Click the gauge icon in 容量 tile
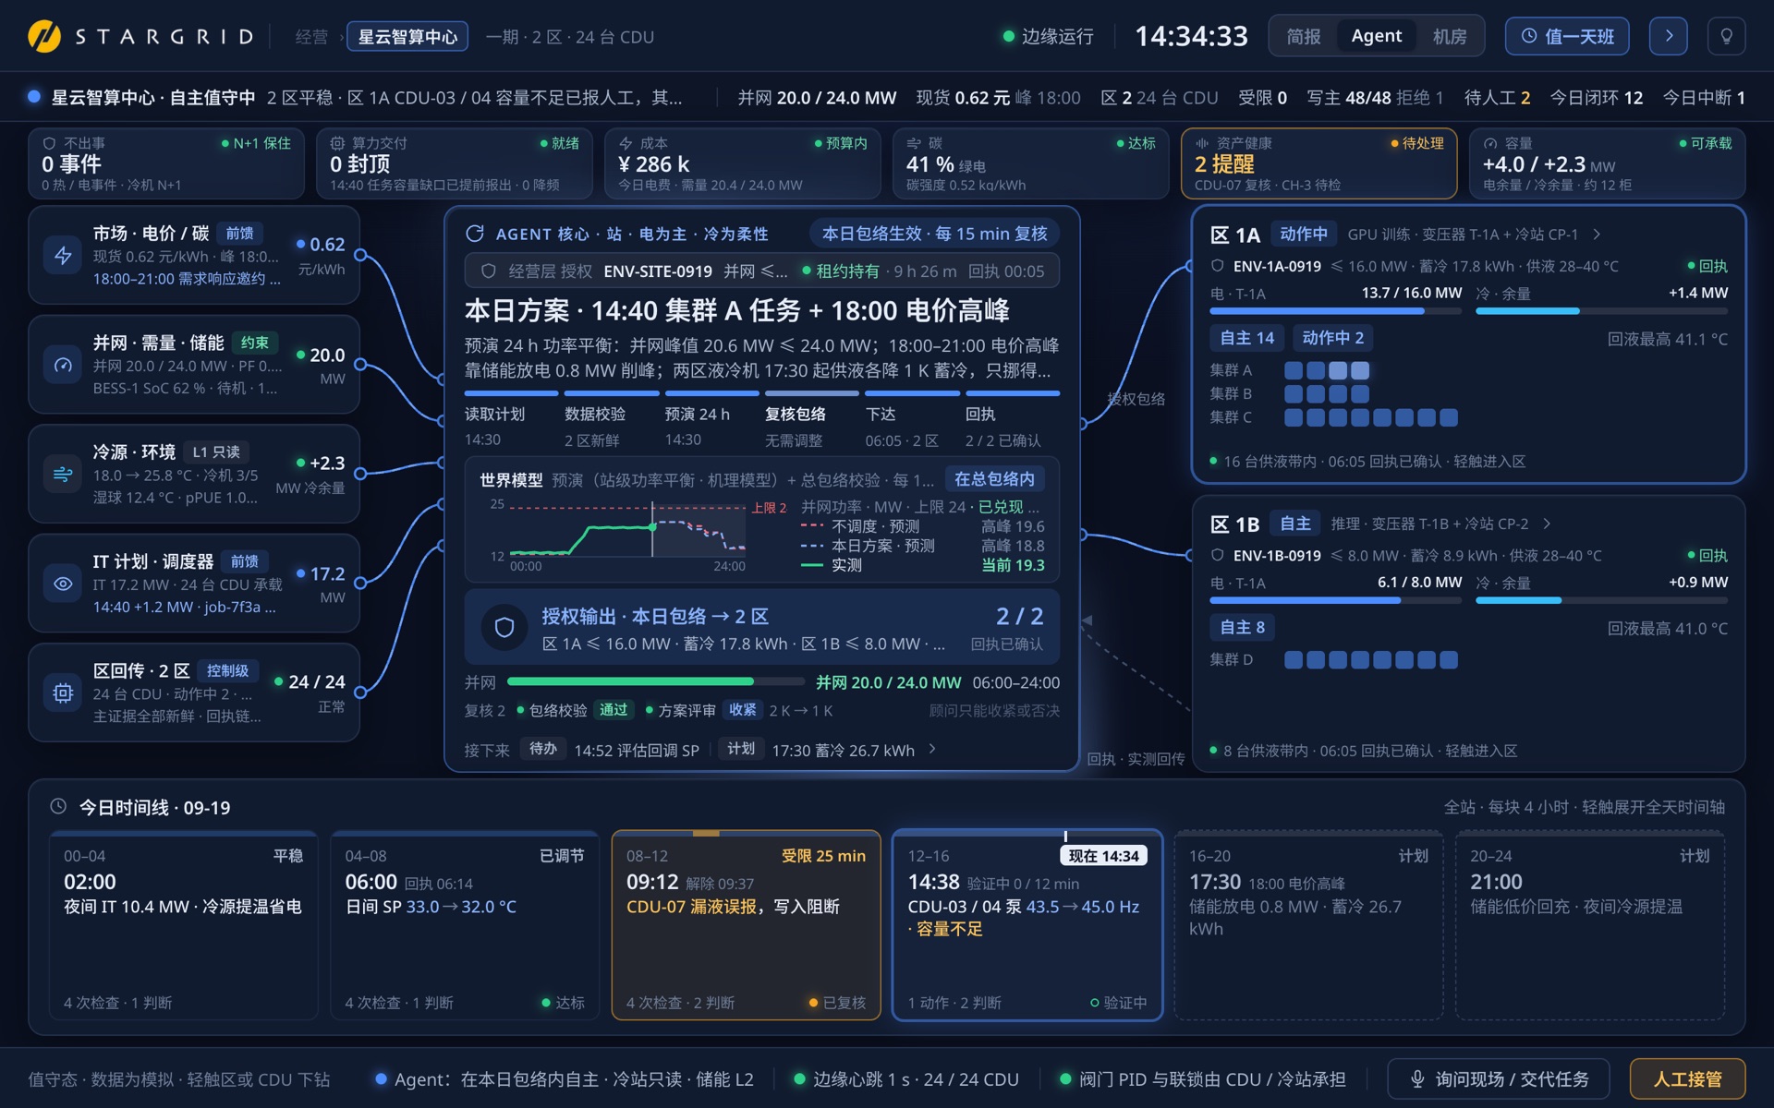The width and height of the screenshot is (1774, 1108). pos(1490,143)
